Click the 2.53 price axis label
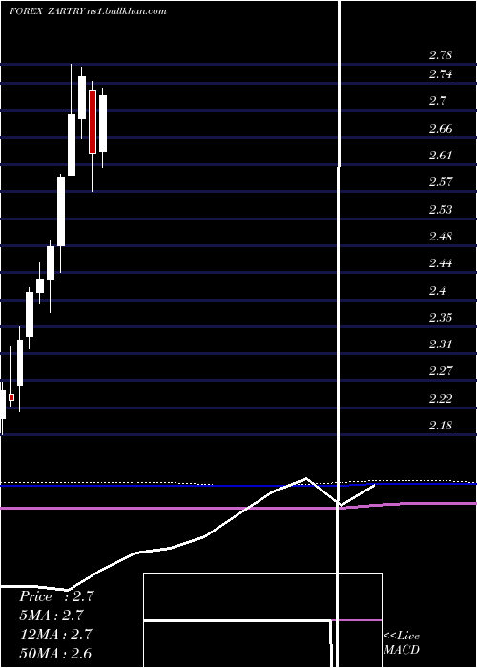 (x=441, y=209)
